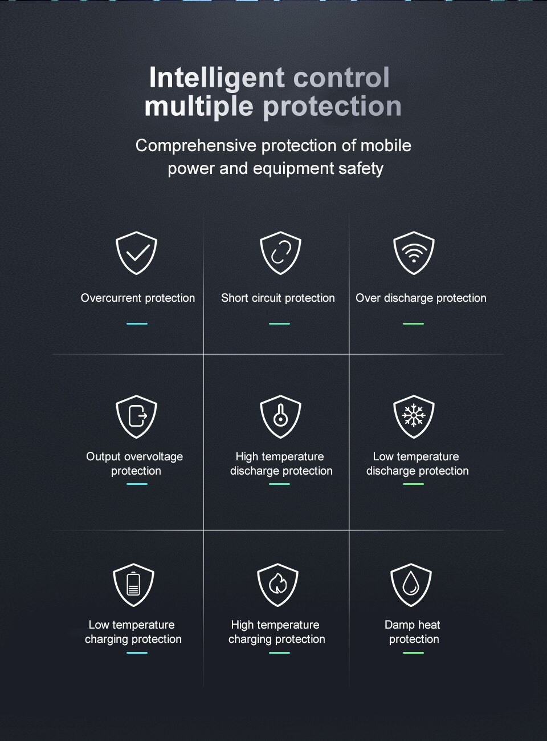
Task: Select the Short circuit protection label
Action: [278, 298]
